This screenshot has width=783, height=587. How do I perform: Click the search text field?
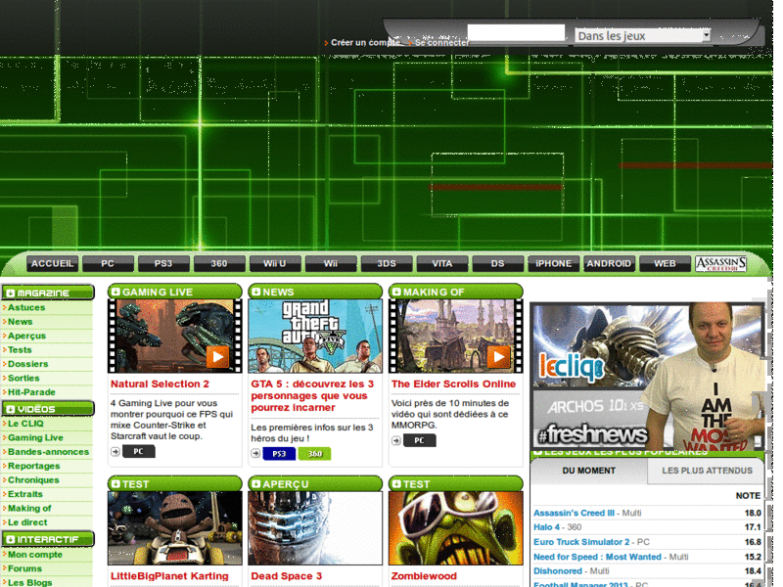(516, 33)
